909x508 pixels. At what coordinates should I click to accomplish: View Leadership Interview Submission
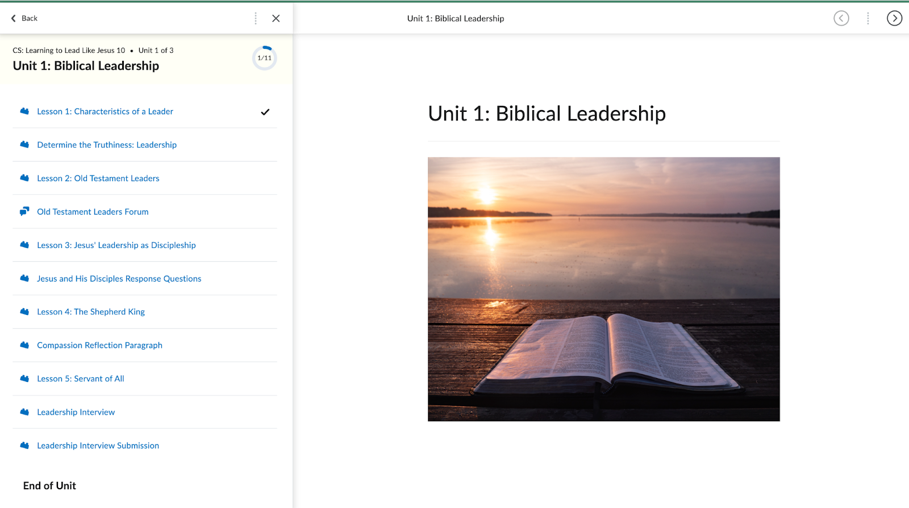pos(98,446)
